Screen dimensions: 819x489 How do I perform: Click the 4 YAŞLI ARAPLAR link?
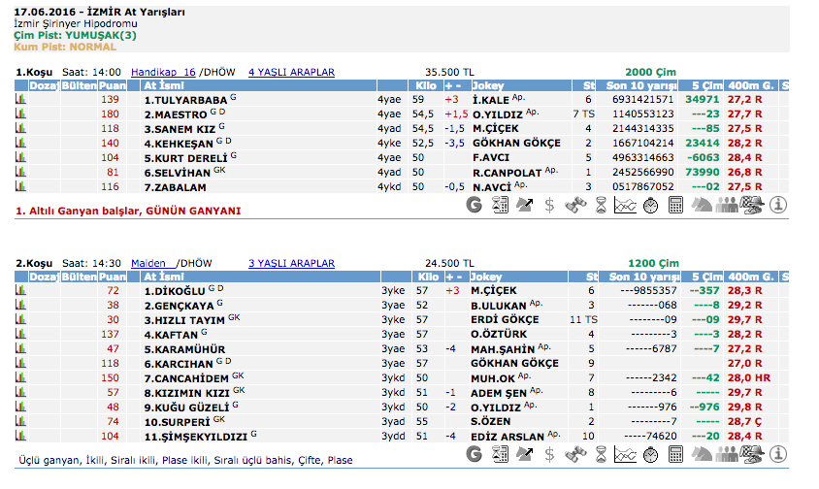(x=291, y=72)
